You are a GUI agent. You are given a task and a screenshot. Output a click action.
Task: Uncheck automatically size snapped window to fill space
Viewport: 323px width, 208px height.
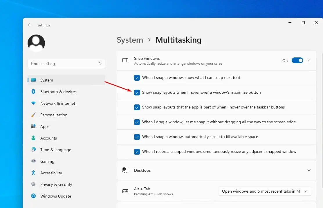(137, 137)
